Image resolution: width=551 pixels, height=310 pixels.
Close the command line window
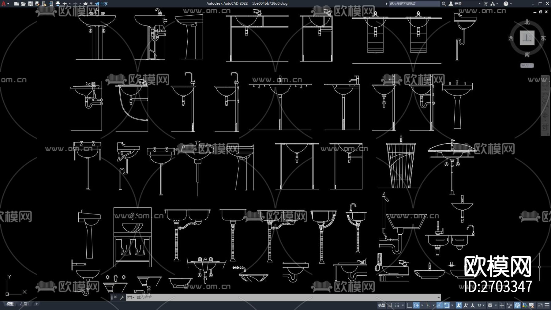(115, 297)
